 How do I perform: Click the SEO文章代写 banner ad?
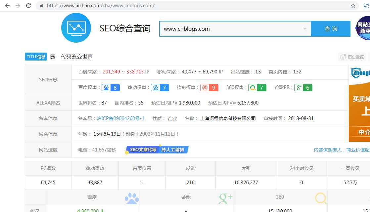coord(157,149)
